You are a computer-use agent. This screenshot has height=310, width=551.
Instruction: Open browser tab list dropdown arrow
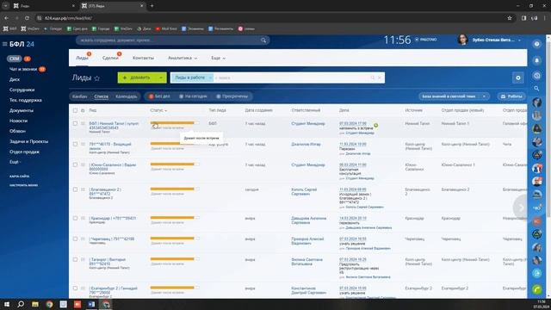click(6, 6)
